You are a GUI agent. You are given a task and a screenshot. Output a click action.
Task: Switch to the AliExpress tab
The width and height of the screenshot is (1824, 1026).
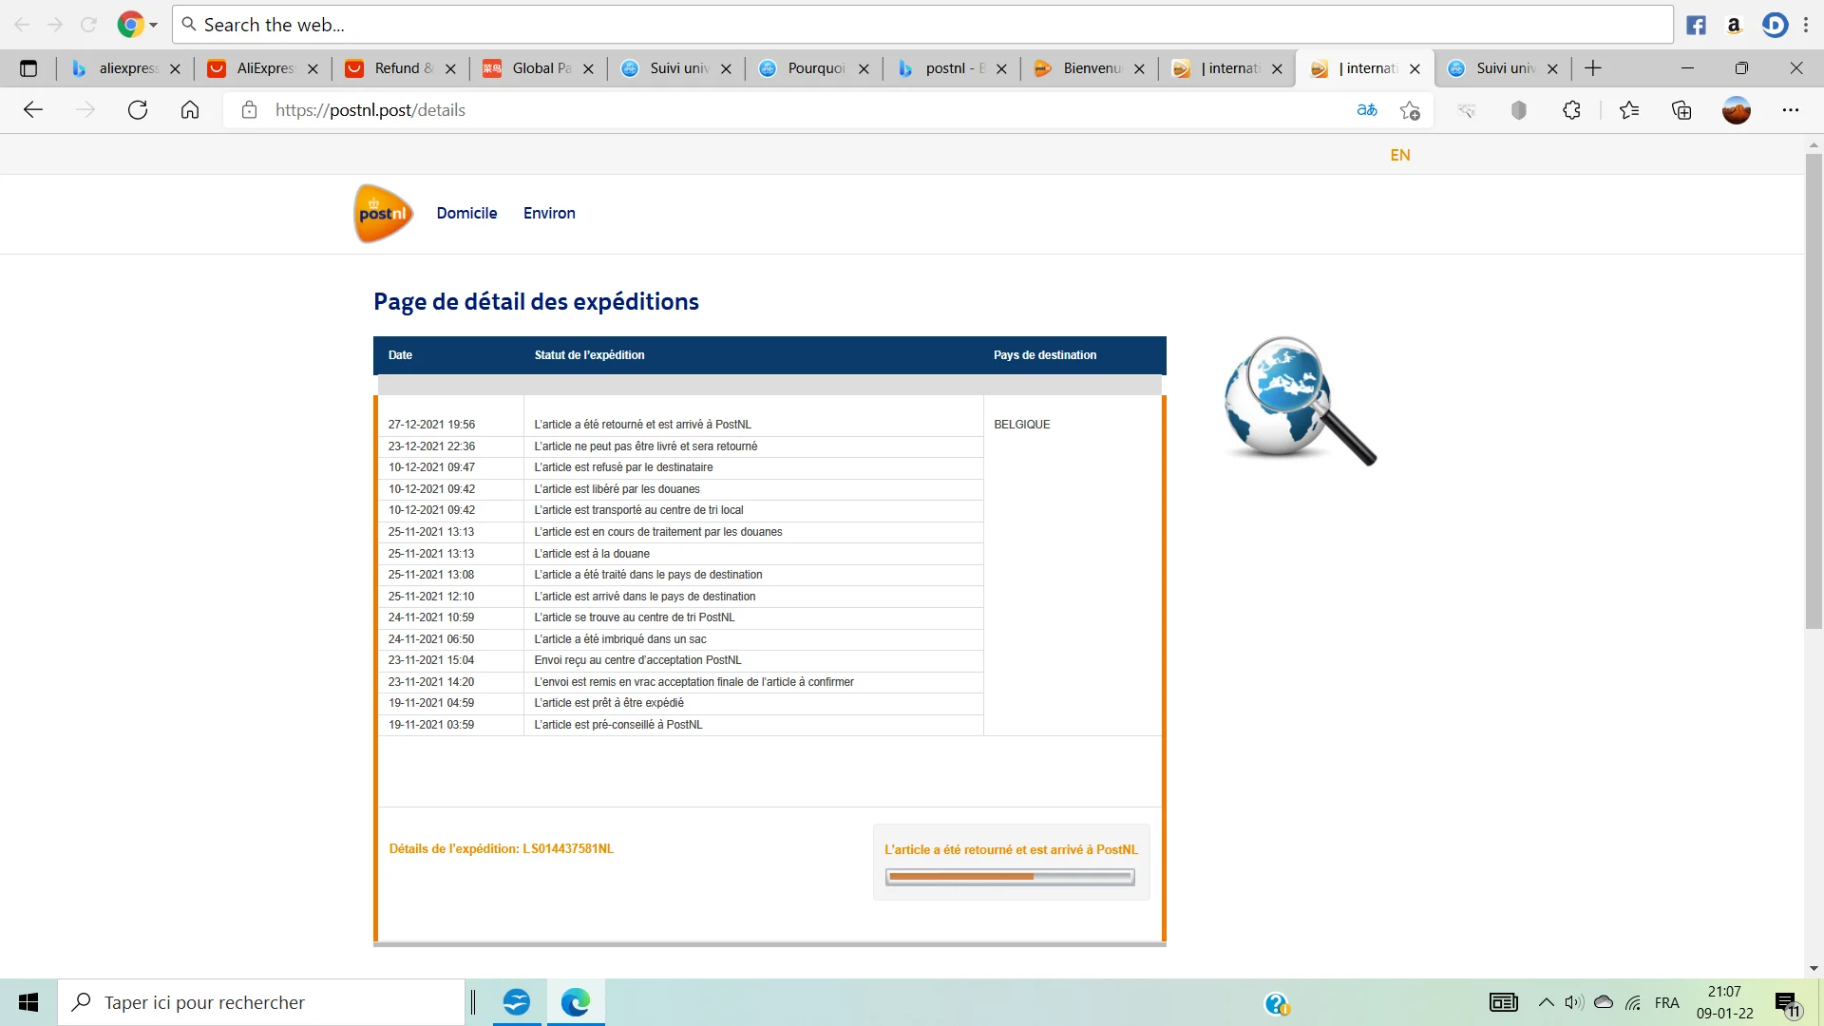pos(264,68)
